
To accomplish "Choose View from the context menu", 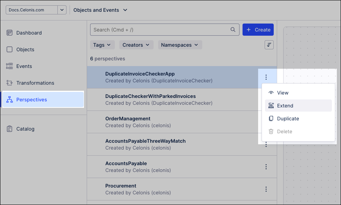I will click(x=282, y=93).
